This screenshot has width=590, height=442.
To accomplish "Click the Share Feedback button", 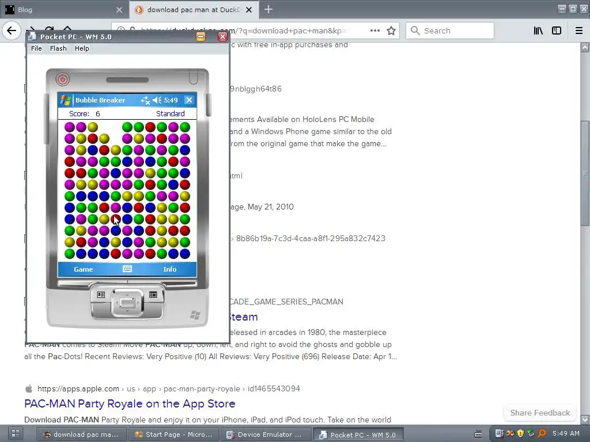I will coord(540,413).
